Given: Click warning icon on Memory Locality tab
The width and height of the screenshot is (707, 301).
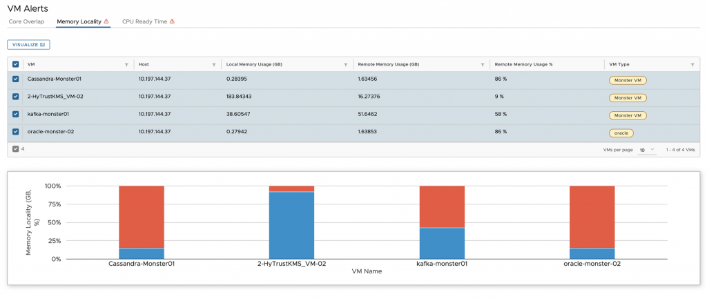Looking at the screenshot, I should (x=106, y=21).
